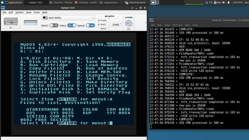The width and height of the screenshot is (249, 140).
Task: Toggle the BASIC off switch
Action: click(x=54, y=25)
